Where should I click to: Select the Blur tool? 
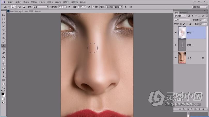[3, 61]
